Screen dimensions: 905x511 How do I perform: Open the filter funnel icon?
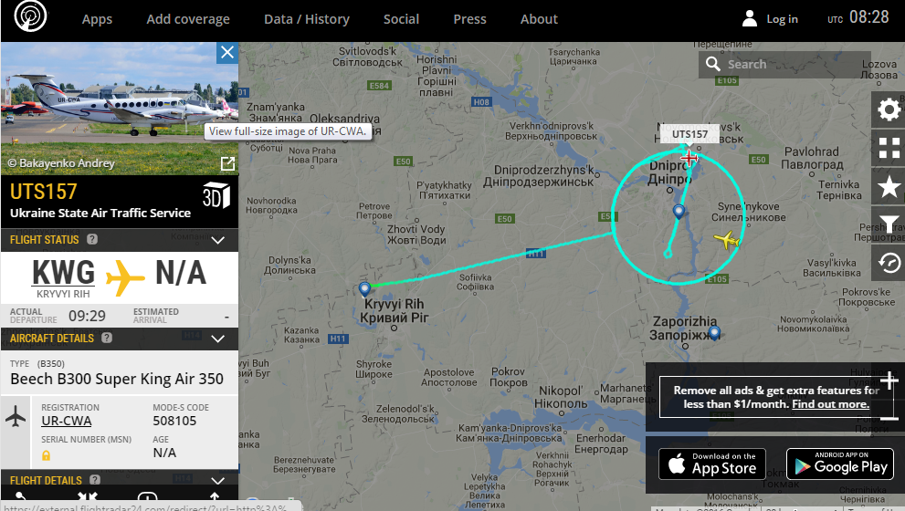(889, 224)
